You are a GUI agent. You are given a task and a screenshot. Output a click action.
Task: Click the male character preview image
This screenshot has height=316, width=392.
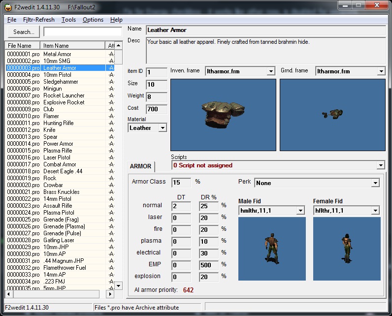(272, 249)
